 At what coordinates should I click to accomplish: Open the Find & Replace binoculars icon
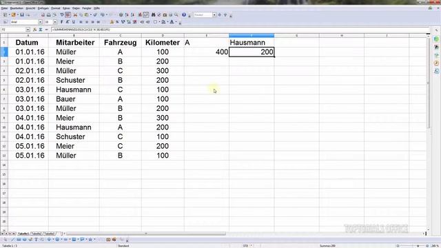(x=153, y=14)
